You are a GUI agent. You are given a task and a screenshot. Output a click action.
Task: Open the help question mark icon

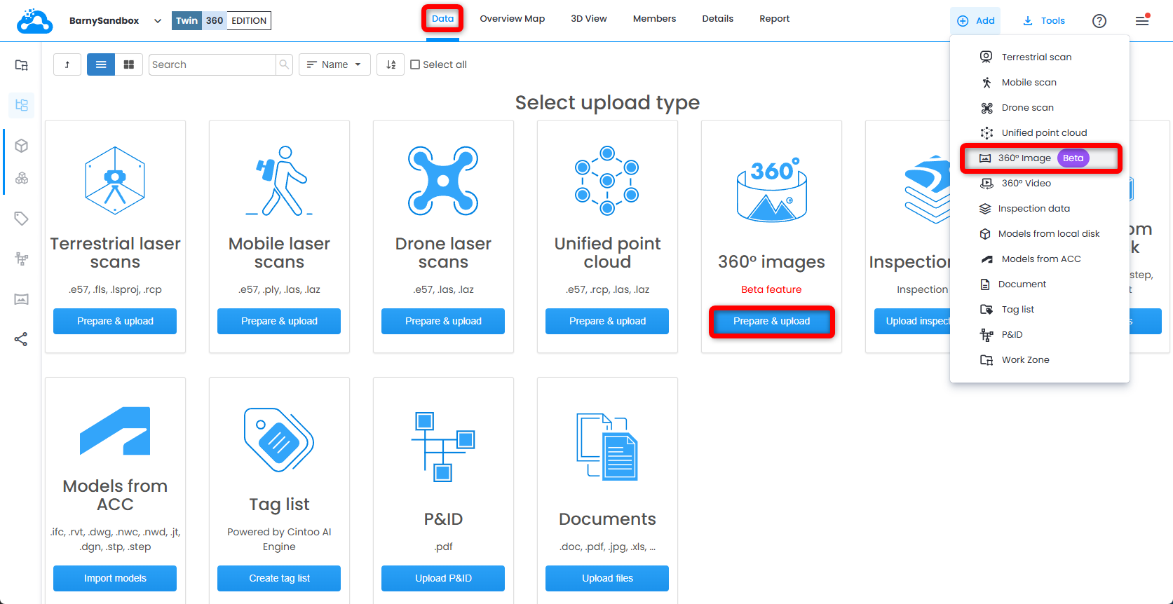1099,21
